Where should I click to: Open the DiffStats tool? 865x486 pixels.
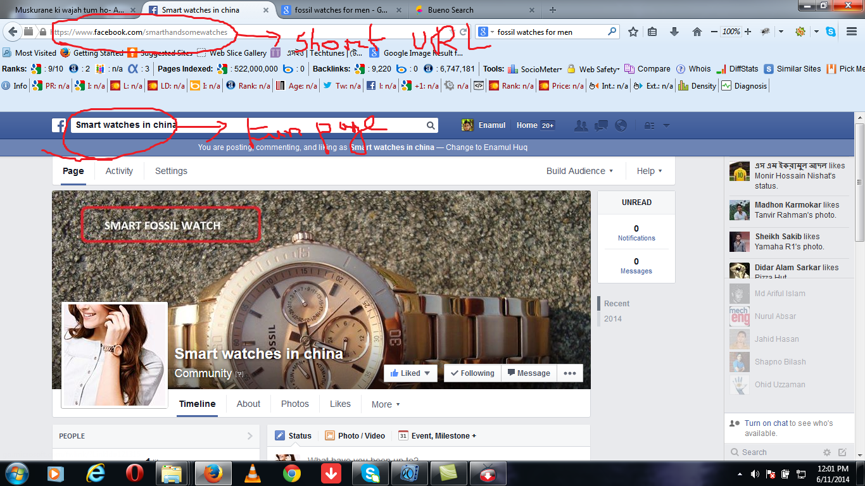737,69
